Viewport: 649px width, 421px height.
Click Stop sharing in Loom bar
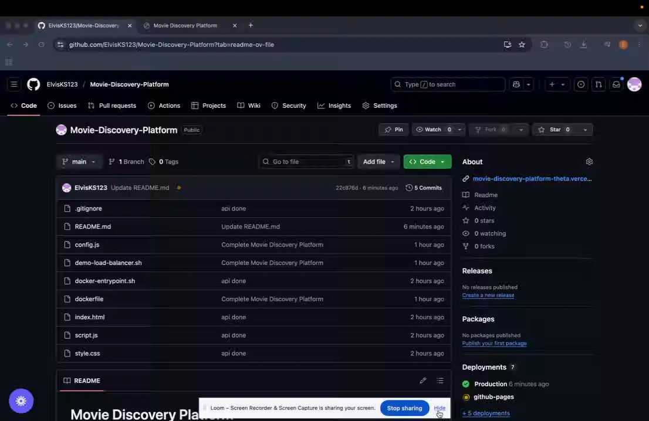(x=404, y=408)
